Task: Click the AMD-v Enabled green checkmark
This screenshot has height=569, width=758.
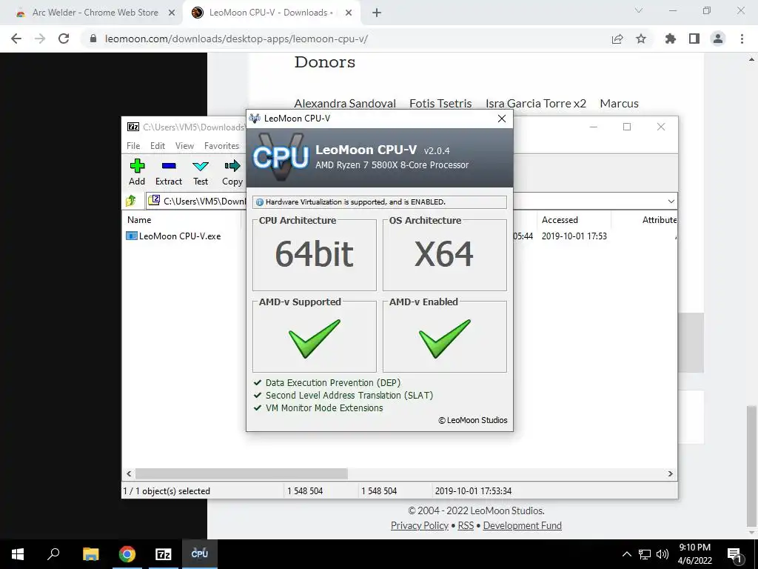Action: (444, 338)
